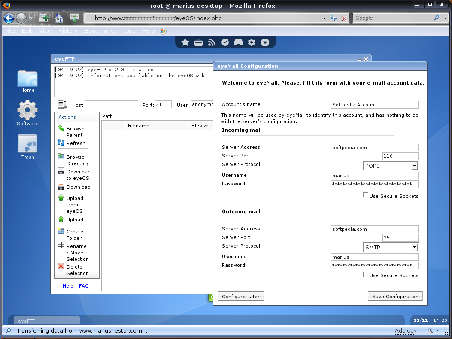The width and height of the screenshot is (452, 339).
Task: Click the Configure Later button
Action: tap(241, 296)
